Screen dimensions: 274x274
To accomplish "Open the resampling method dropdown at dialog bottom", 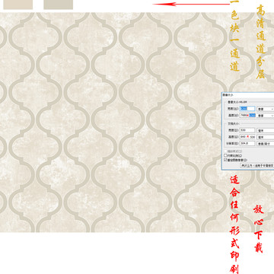I will pos(257,165).
